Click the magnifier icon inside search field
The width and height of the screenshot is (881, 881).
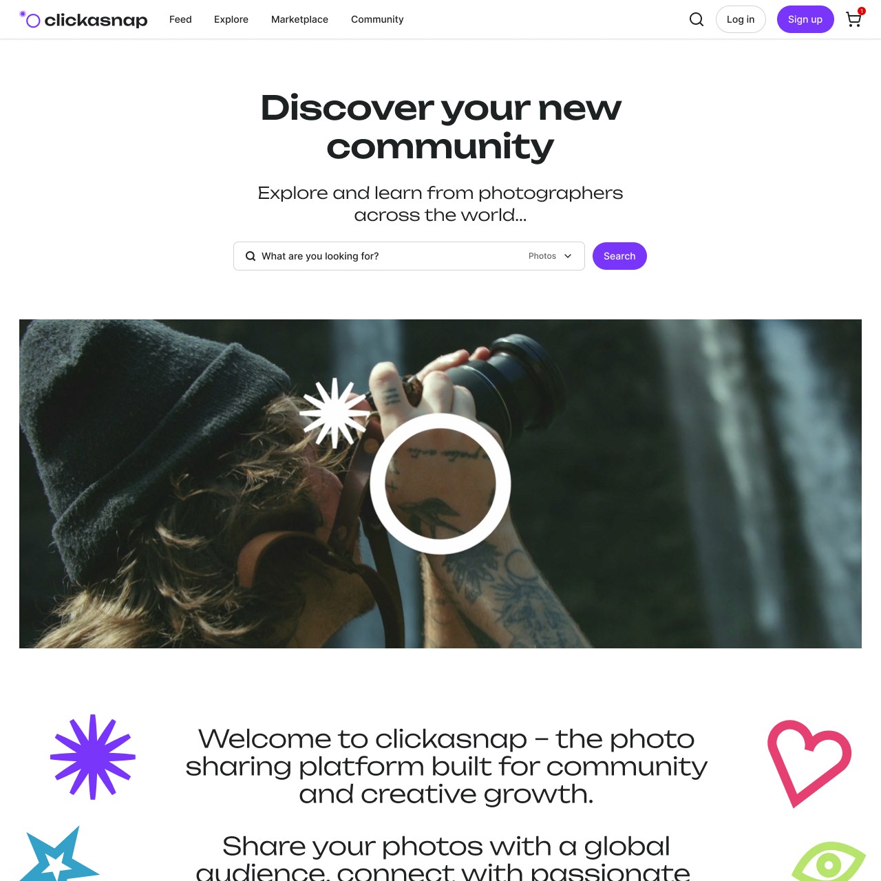[251, 256]
